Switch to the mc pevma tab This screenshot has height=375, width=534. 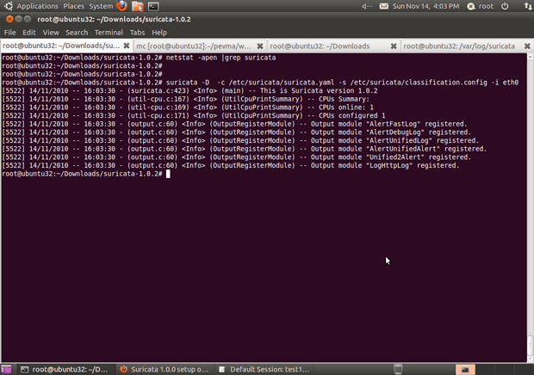coord(194,46)
